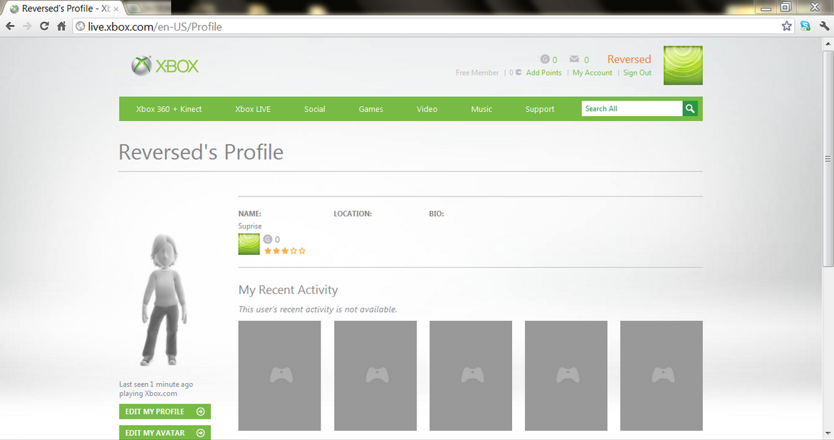Click the third recent activity game tile
This screenshot has height=440, width=834.
click(x=471, y=376)
